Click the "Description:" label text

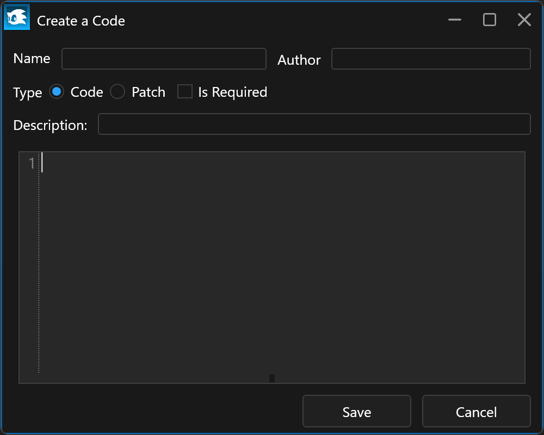50,125
